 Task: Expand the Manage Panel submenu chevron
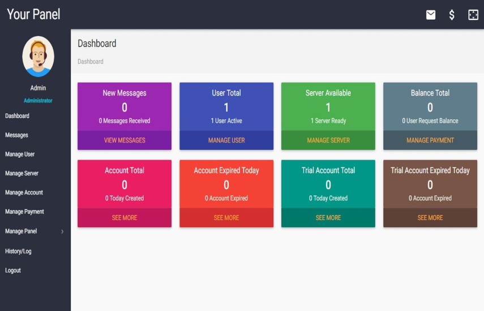(x=62, y=231)
